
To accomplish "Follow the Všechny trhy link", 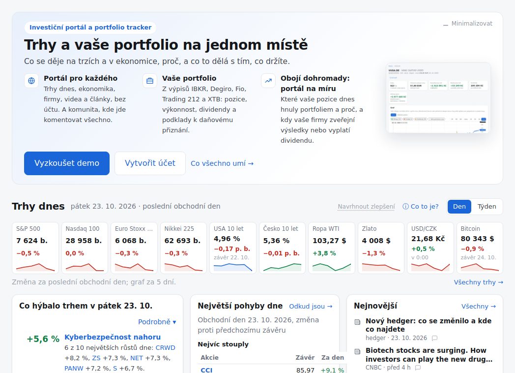I will [478, 282].
